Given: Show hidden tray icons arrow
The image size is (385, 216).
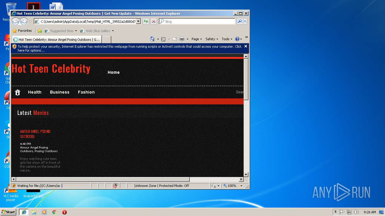Looking at the screenshot, I should pos(335,212).
